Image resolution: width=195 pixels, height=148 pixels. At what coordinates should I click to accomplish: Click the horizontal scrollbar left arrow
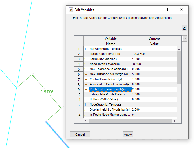86,121
